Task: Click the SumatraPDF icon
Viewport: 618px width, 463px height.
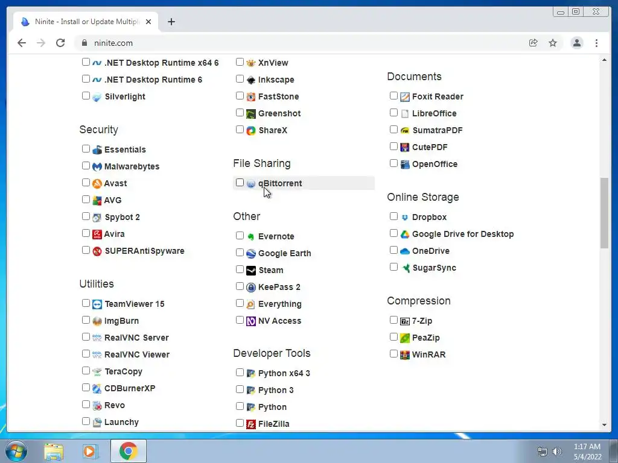Action: coord(405,131)
